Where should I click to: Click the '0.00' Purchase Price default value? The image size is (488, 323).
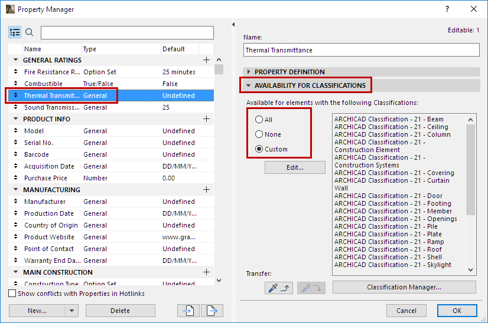[169, 178]
